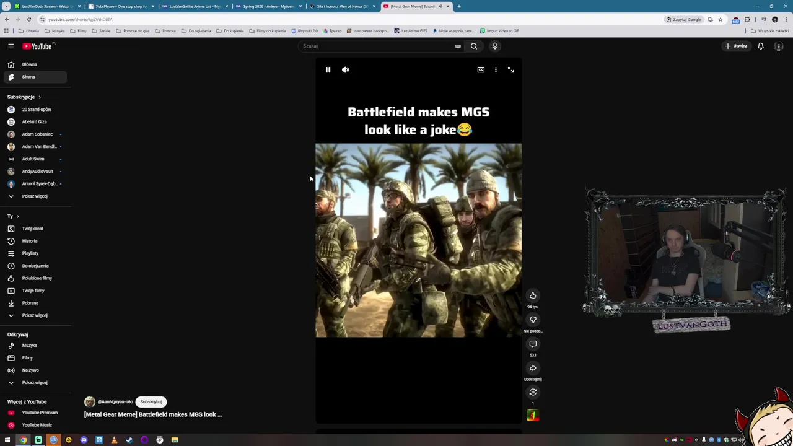Viewport: 793px width, 446px height.
Task: Dislike the Short with thumbs down
Action: (533, 320)
